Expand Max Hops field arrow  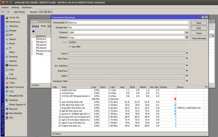(187, 58)
